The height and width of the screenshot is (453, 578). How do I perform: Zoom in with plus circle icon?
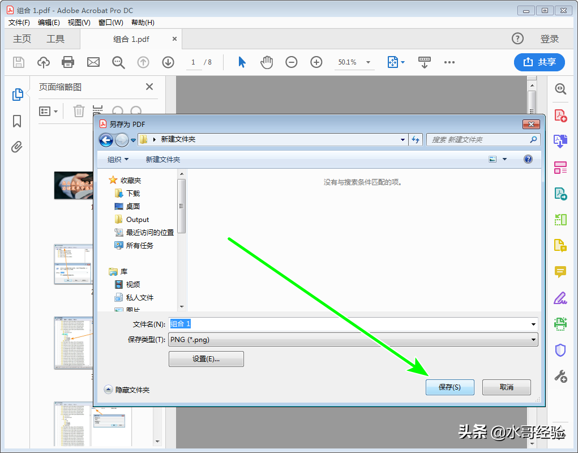point(316,62)
